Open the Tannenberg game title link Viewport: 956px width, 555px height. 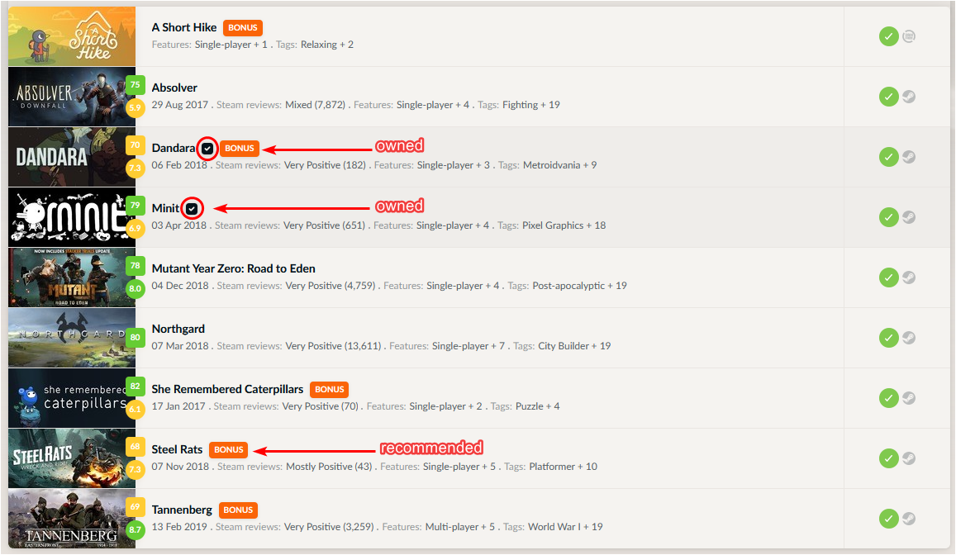click(x=182, y=510)
